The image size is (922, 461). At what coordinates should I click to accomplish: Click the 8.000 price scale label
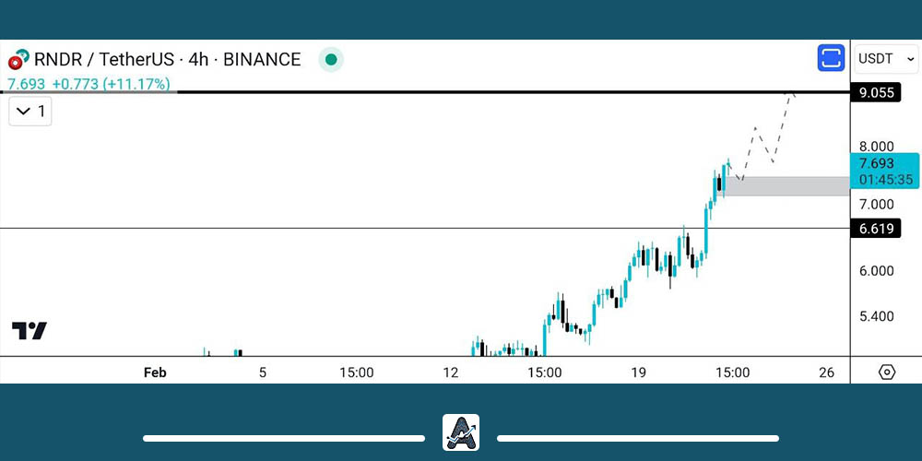coord(876,146)
